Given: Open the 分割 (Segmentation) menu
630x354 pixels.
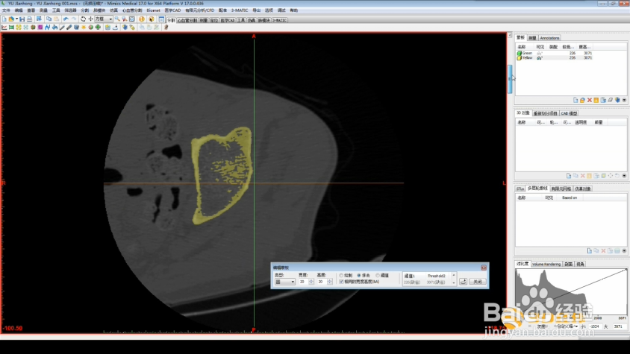Looking at the screenshot, I should pos(85,10).
